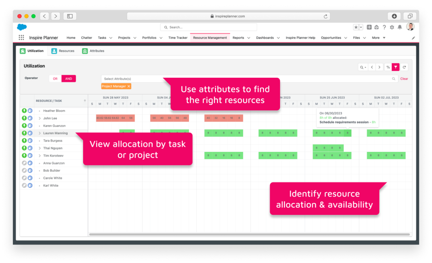Open the Reports dropdown chevron
The height and width of the screenshot is (263, 432).
tap(248, 38)
